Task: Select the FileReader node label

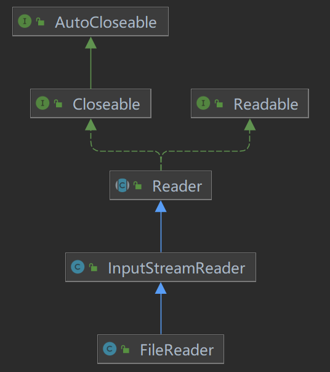Action: (x=177, y=350)
